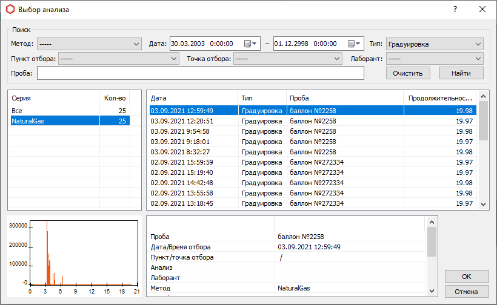Viewport: 497px width, 305px height.
Task: Click the help question mark button
Action: 455,10
